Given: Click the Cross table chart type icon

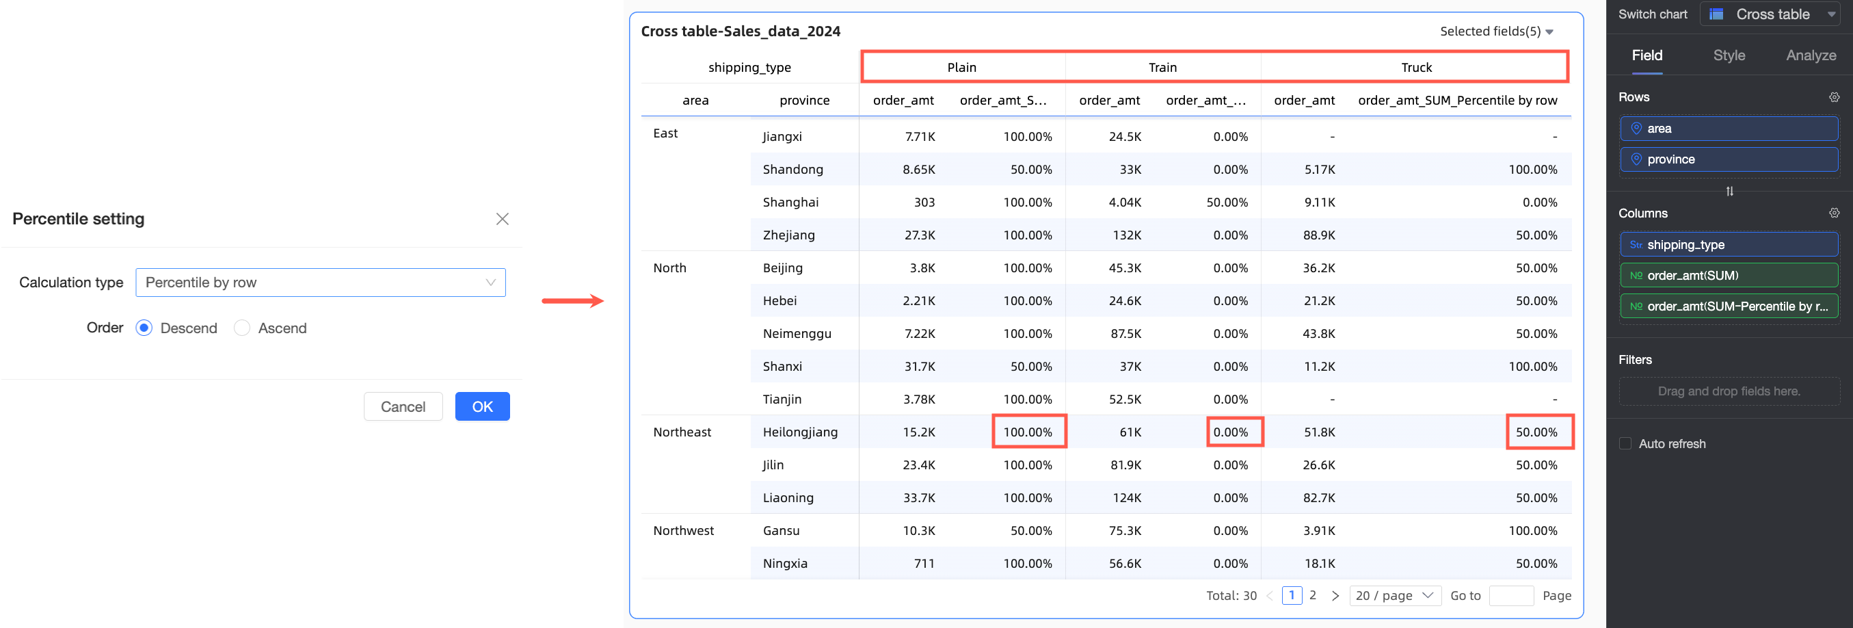Looking at the screenshot, I should pyautogui.click(x=1716, y=14).
